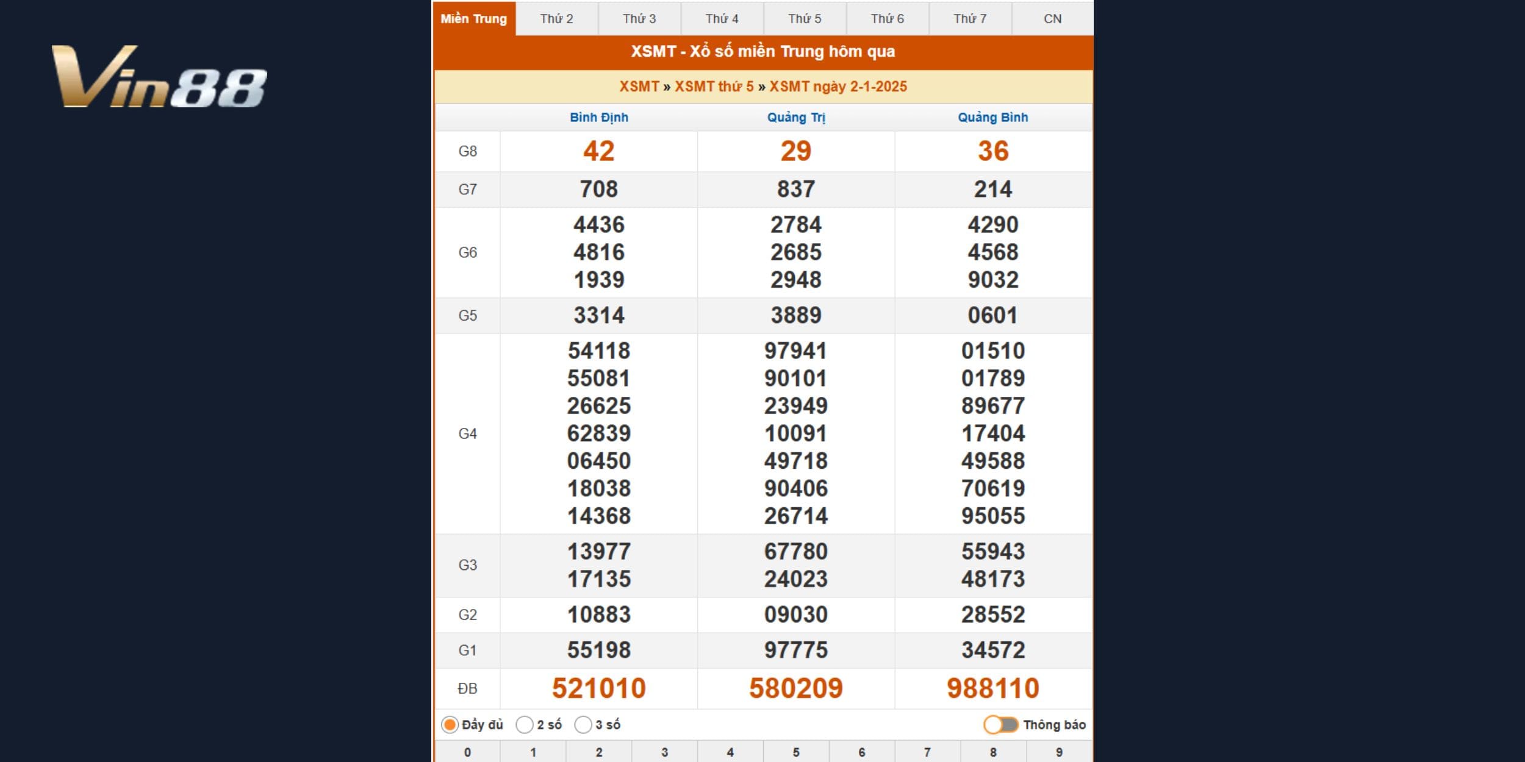Click G8 result 36
Screen dimensions: 1525x762
[x=993, y=151]
